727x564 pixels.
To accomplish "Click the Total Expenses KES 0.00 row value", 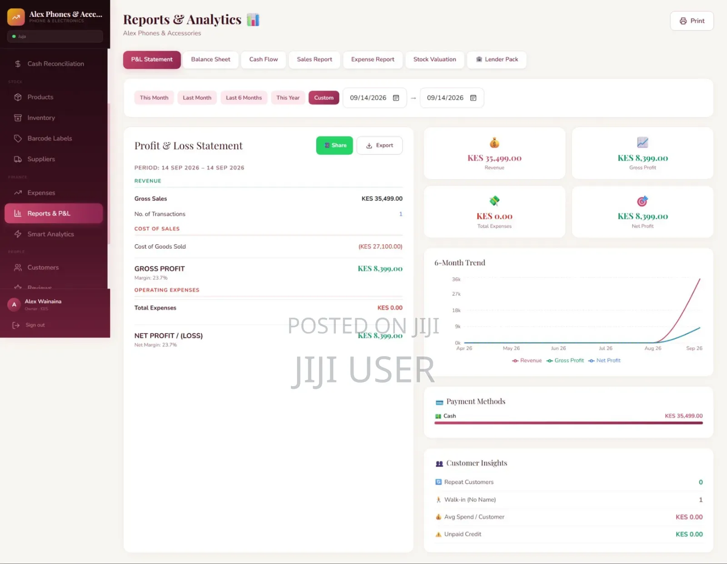I will pyautogui.click(x=390, y=308).
